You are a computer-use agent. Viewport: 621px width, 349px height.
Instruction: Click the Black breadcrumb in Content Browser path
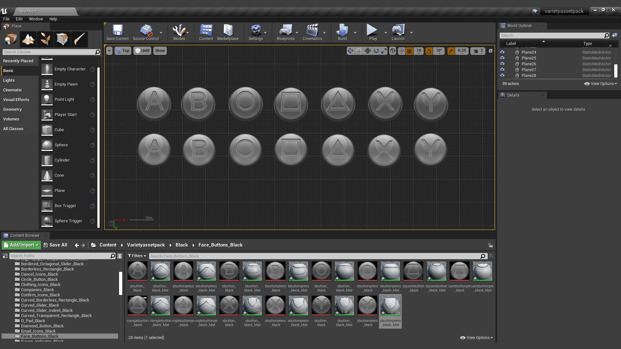pos(181,245)
